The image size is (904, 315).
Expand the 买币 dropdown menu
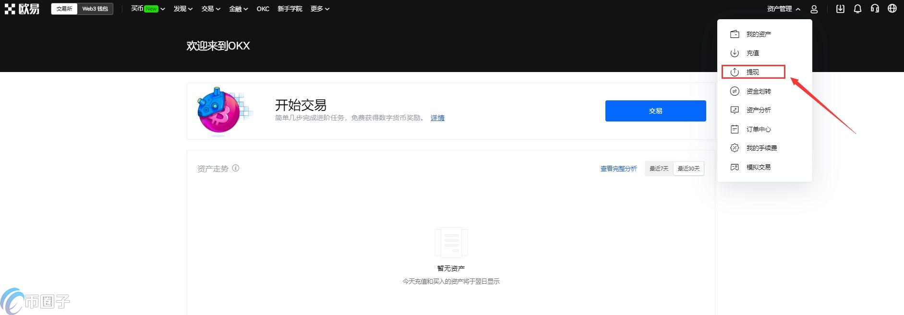point(148,9)
